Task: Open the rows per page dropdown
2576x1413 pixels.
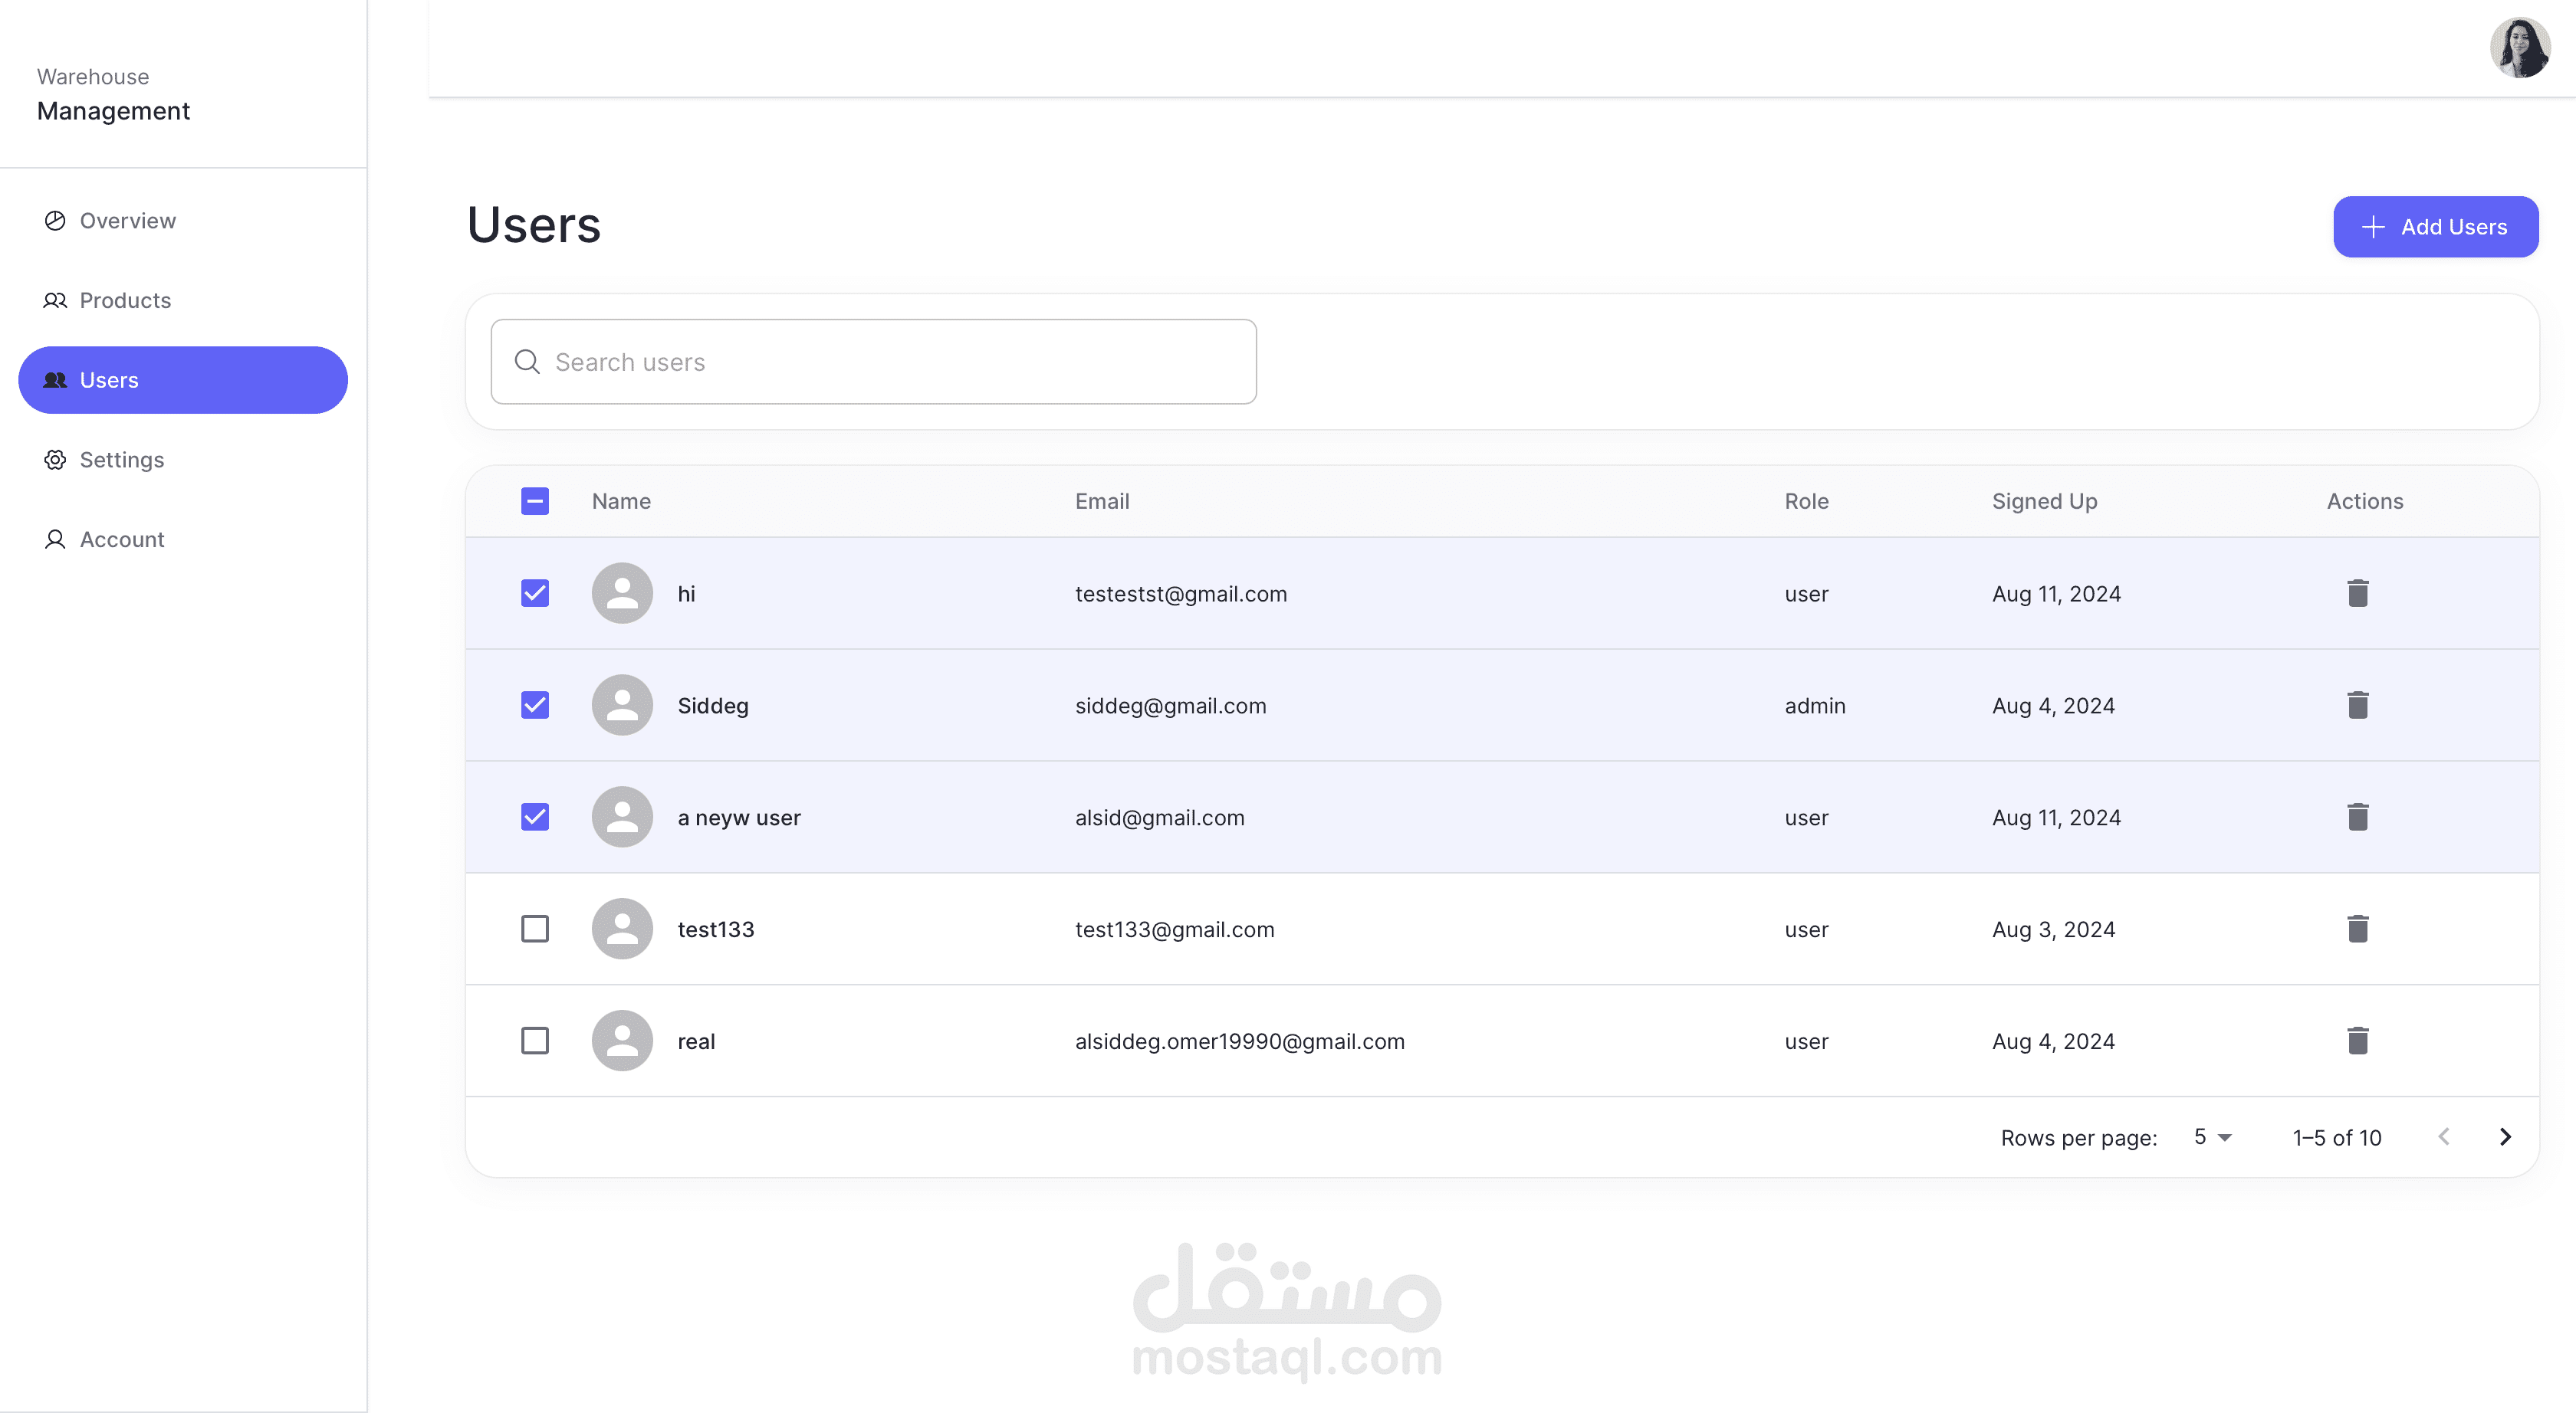Action: 2212,1137
